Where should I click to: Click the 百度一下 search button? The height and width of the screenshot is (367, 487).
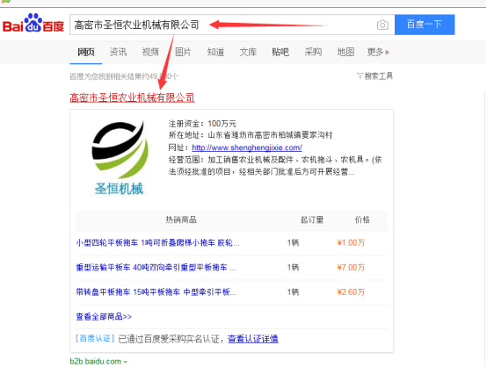pos(425,25)
